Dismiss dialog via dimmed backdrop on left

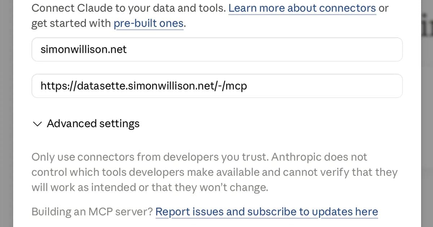(6, 113)
